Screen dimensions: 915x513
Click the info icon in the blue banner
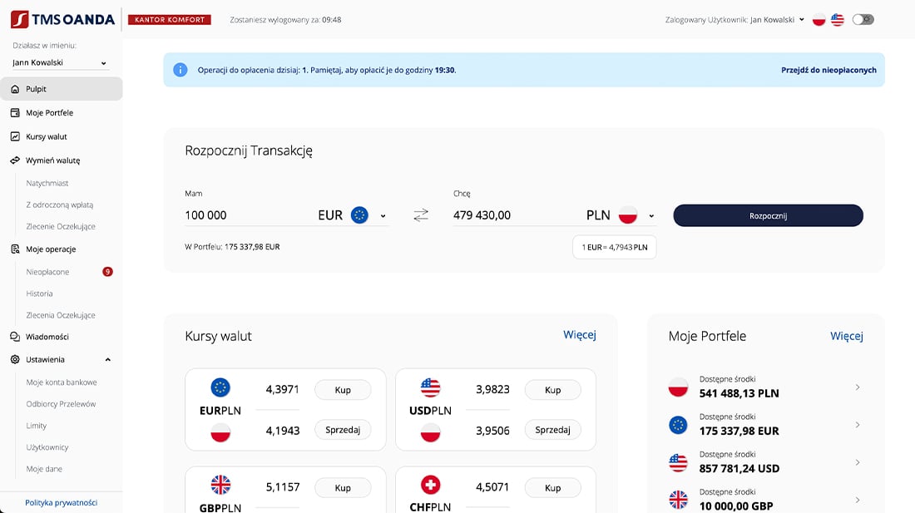click(180, 70)
